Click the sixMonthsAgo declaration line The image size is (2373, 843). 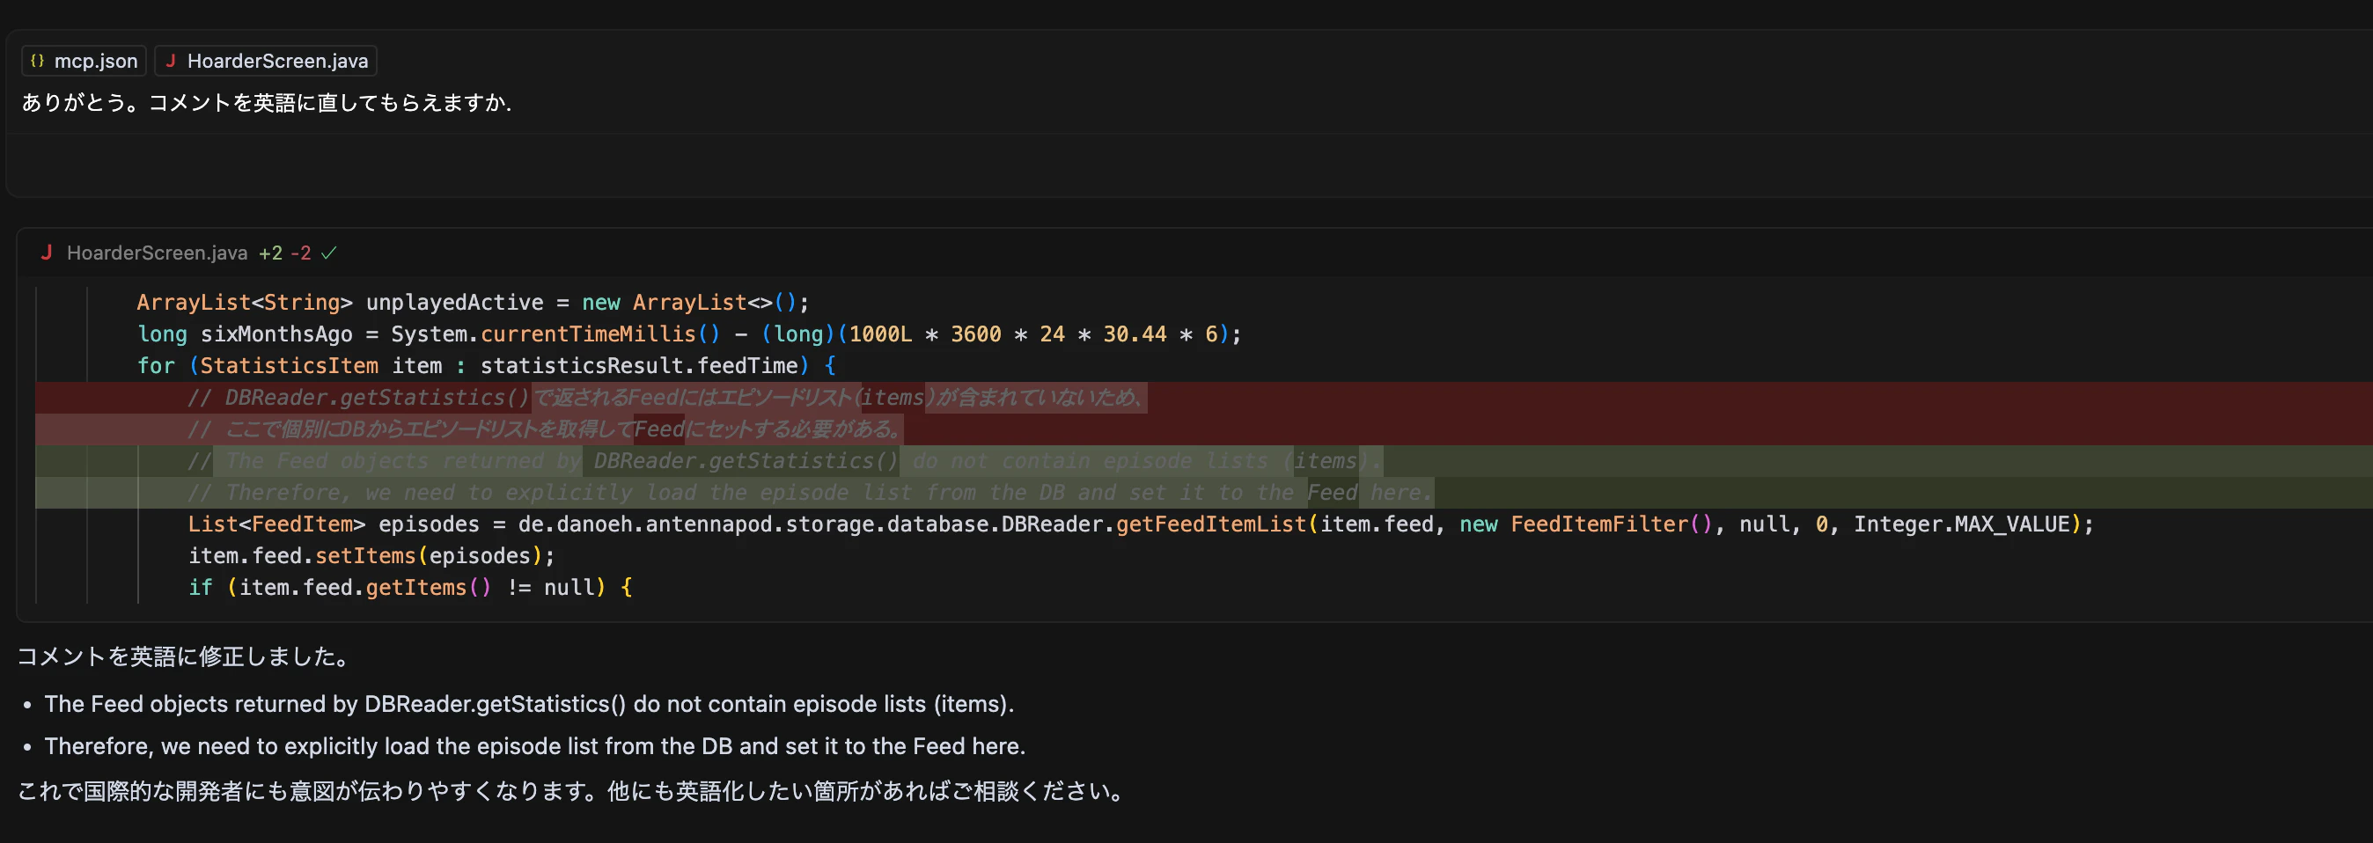[689, 334]
